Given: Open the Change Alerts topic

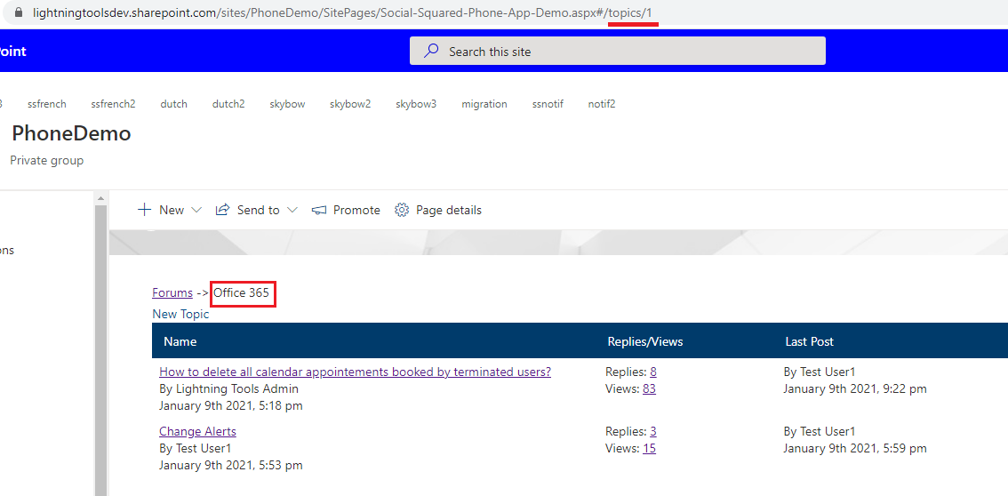Looking at the screenshot, I should (x=197, y=431).
